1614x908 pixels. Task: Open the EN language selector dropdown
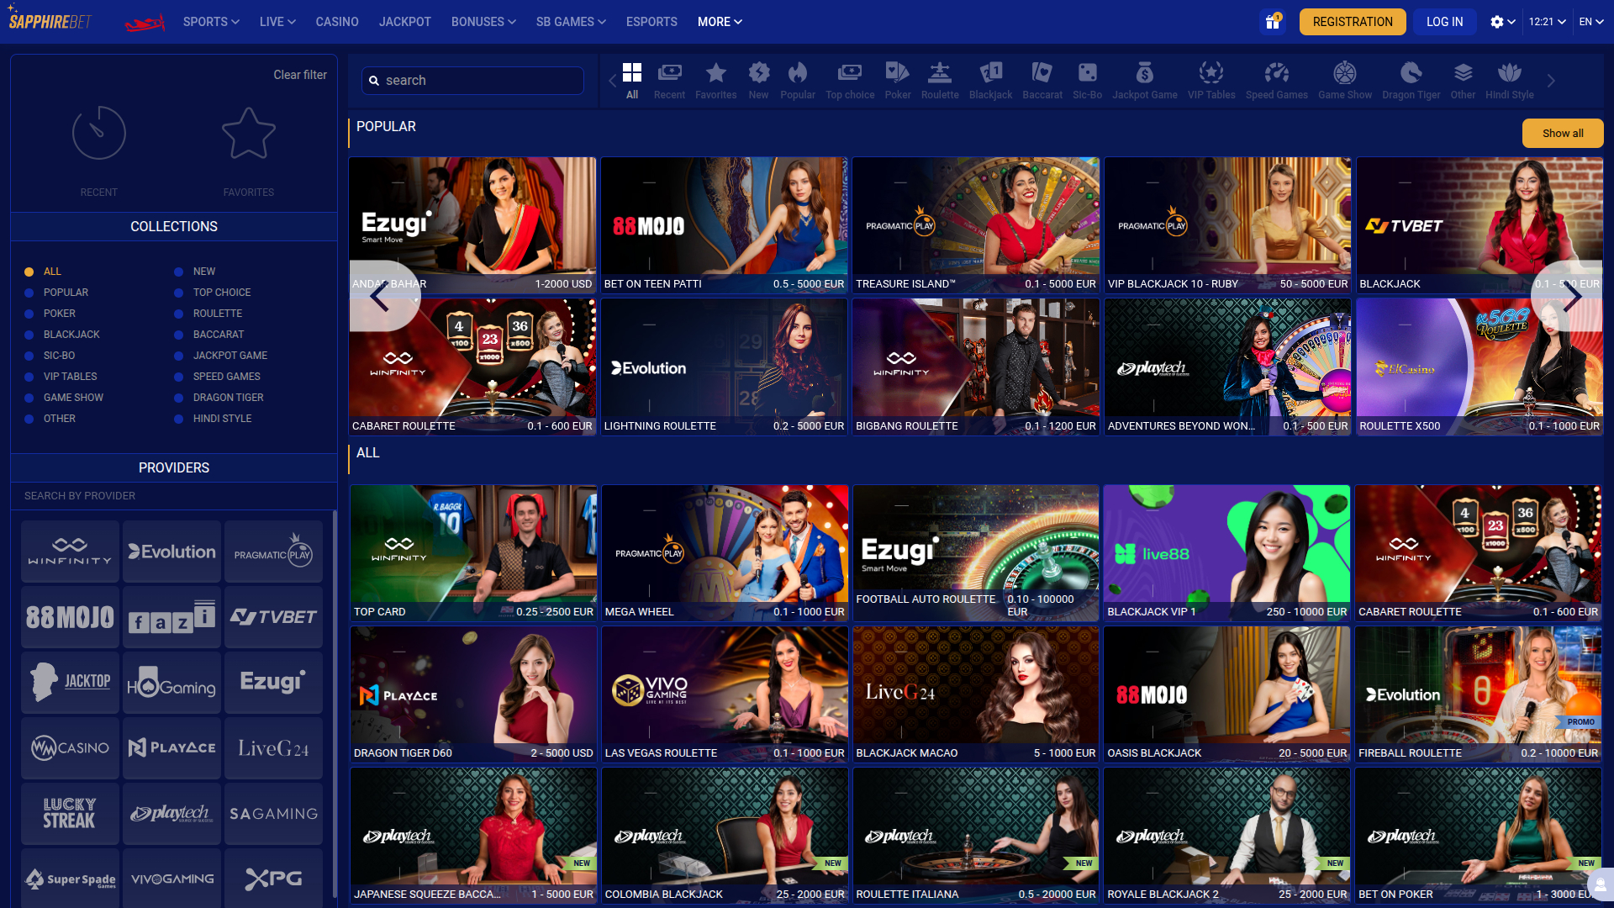tap(1591, 22)
